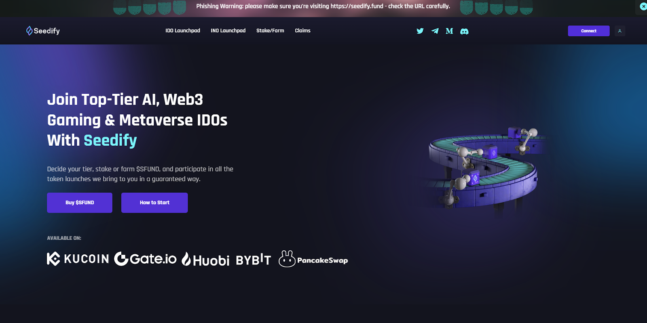
Task: Select the PancakeSwap logo
Action: click(313, 259)
